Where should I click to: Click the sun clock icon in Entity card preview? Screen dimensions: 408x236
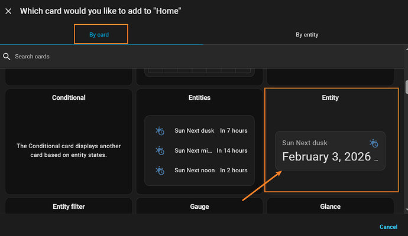pyautogui.click(x=374, y=143)
